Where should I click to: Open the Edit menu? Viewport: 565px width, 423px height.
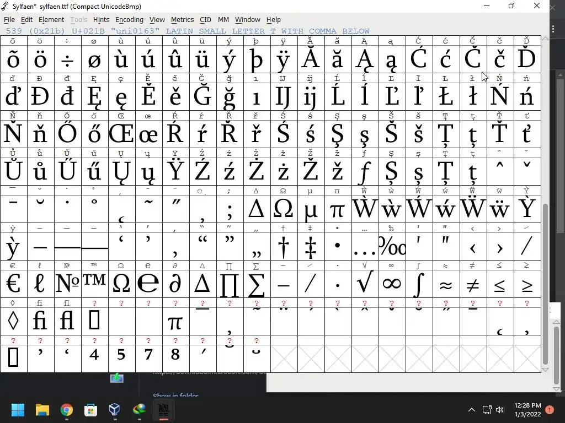(26, 20)
